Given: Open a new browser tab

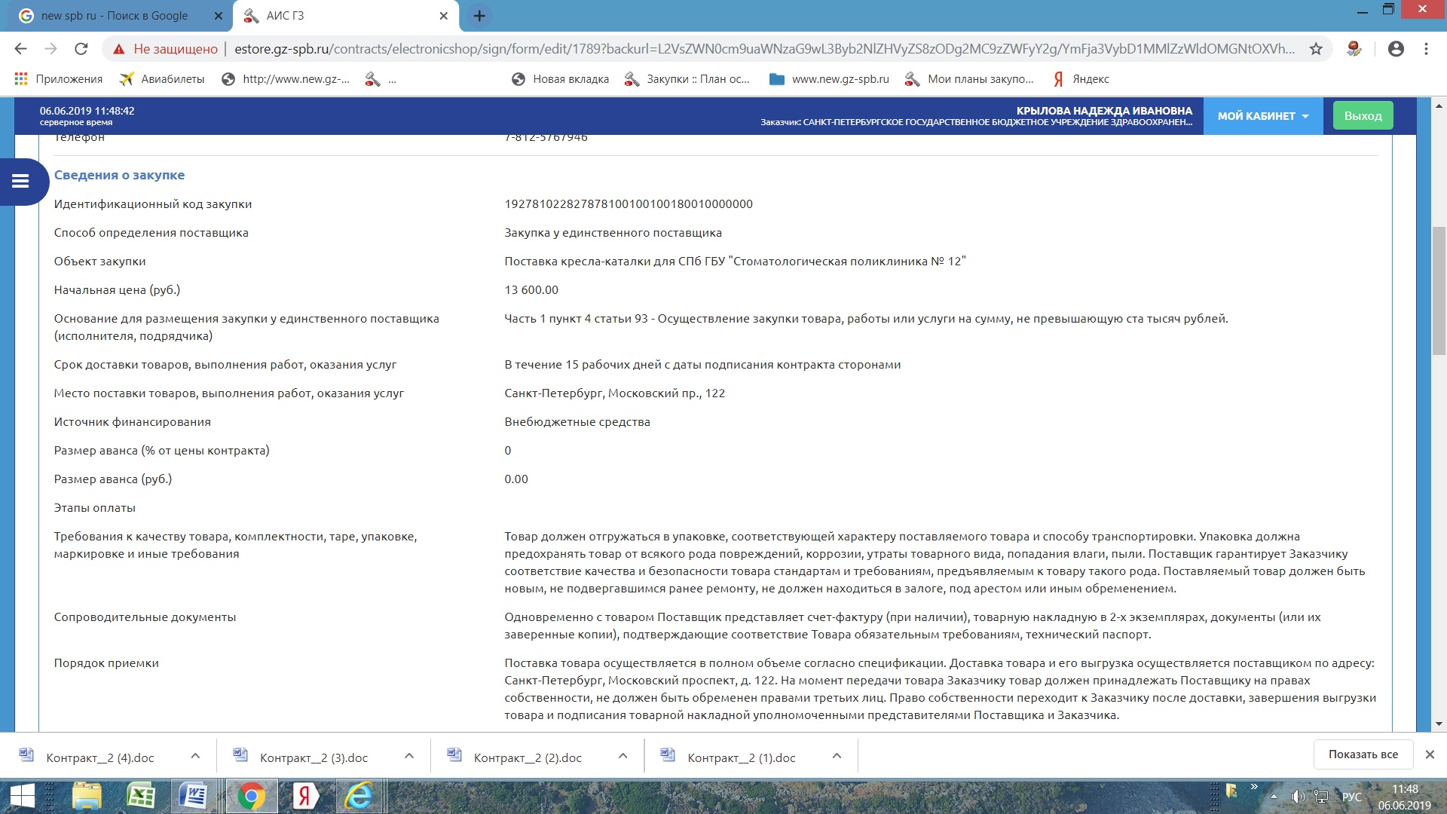Looking at the screenshot, I should pyautogui.click(x=479, y=16).
